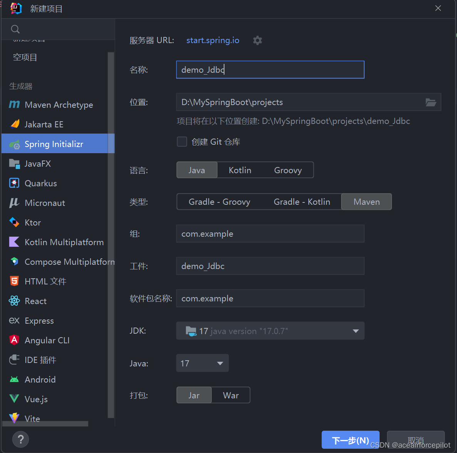
Task: Click the Vue.js logo icon
Action: click(14, 399)
